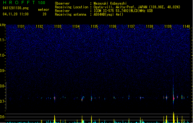The width and height of the screenshot is (193, 123).
Task: Click the kHz axis unit label
Action: point(3,25)
